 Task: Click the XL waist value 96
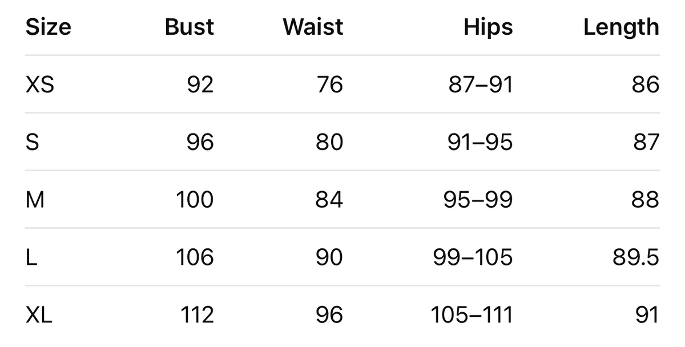point(329,315)
